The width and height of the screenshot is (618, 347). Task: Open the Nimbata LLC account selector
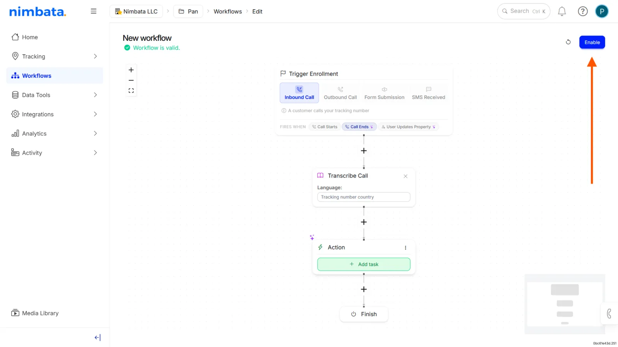click(x=136, y=12)
